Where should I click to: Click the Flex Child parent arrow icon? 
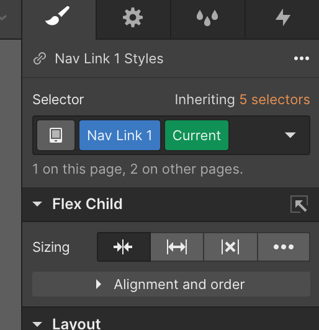(299, 204)
